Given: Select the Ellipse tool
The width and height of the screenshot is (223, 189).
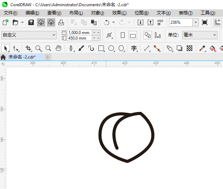Looking at the screenshot, I should coord(111,48).
